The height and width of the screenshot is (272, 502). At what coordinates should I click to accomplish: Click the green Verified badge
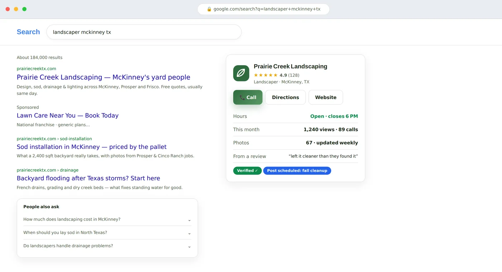(x=247, y=171)
